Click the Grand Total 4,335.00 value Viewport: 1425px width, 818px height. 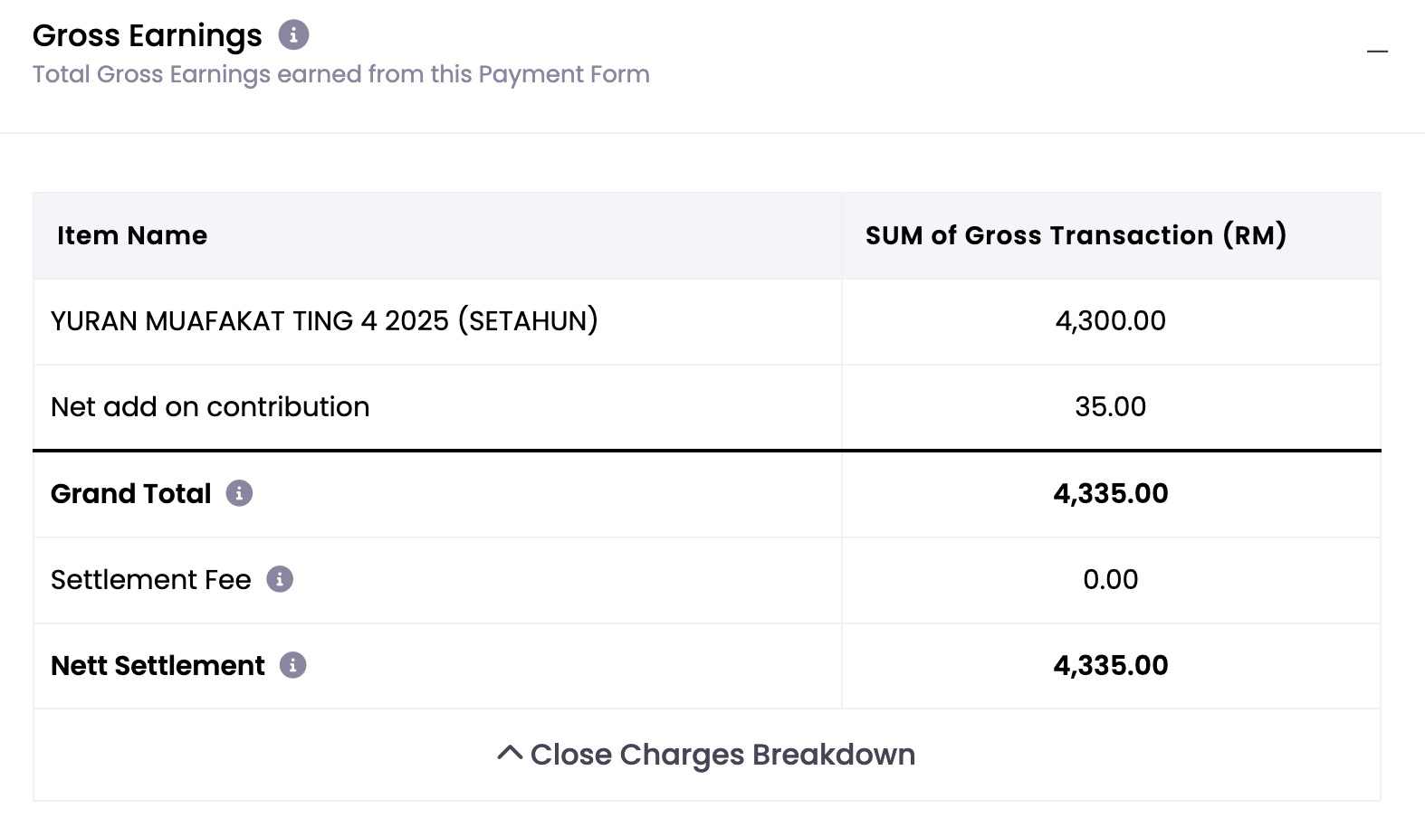coord(1110,493)
